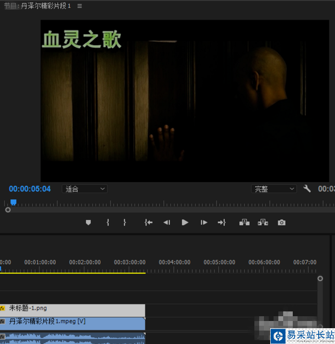Click the video preview in program monitor
Image resolution: width=335 pixels, height=344 pixels.
point(185,101)
